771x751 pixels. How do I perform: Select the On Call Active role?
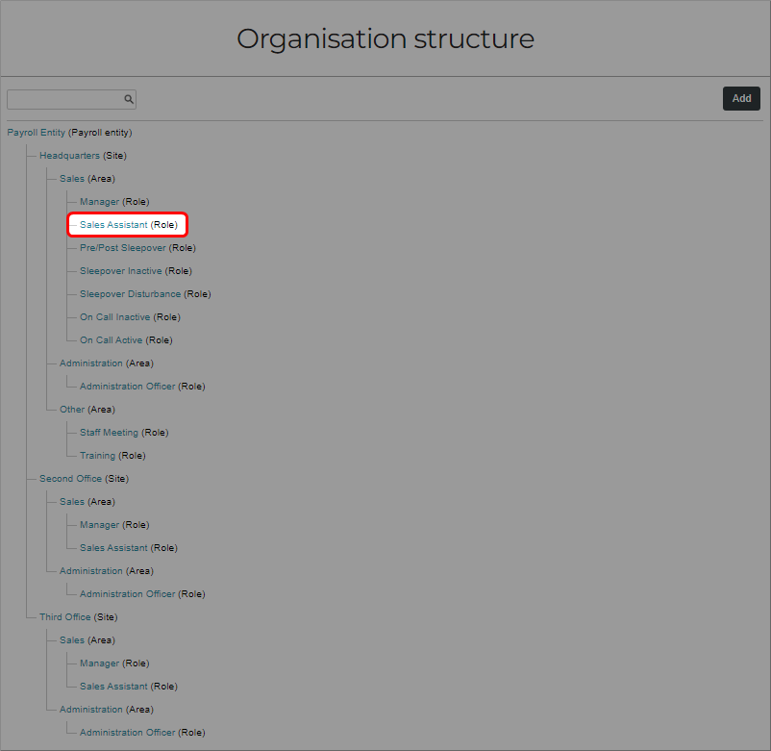click(109, 339)
